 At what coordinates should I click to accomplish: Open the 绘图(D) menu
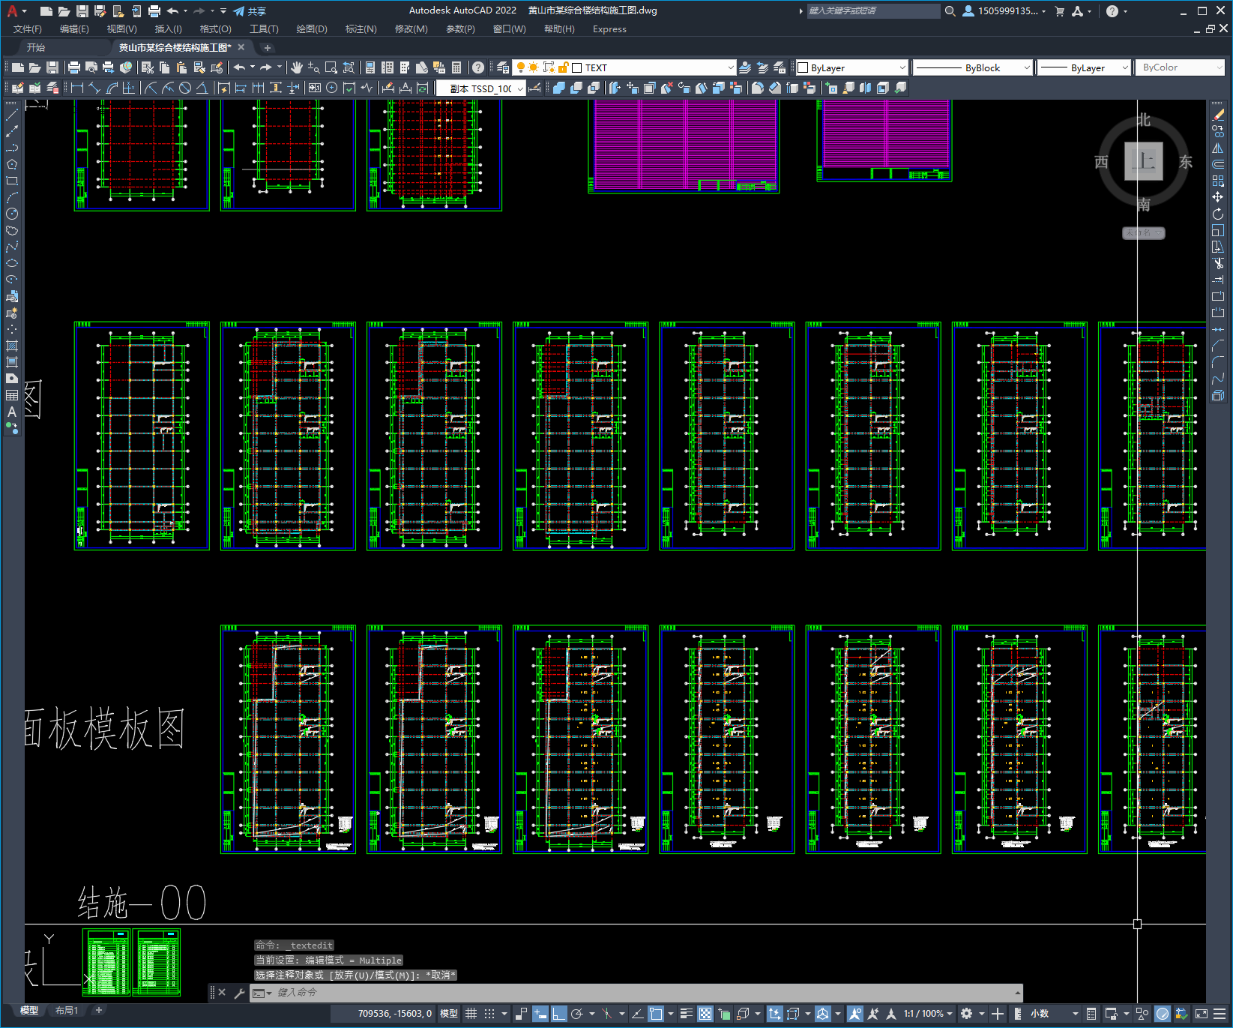click(312, 29)
